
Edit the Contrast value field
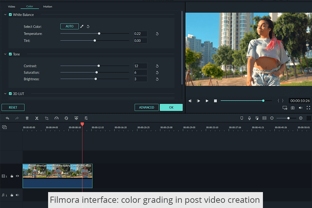click(140, 66)
